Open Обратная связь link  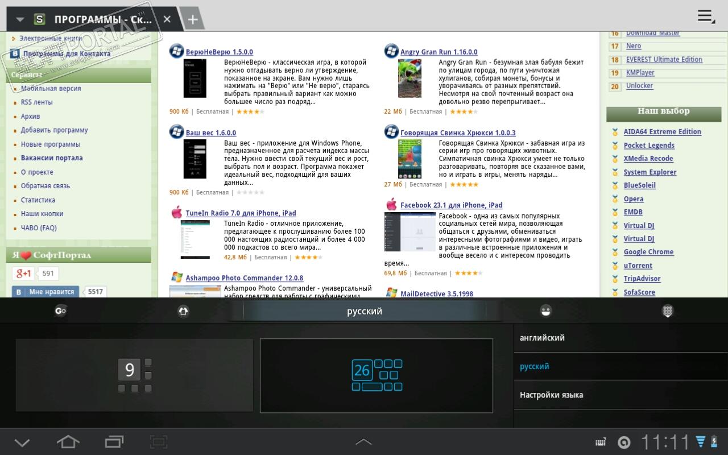point(45,186)
